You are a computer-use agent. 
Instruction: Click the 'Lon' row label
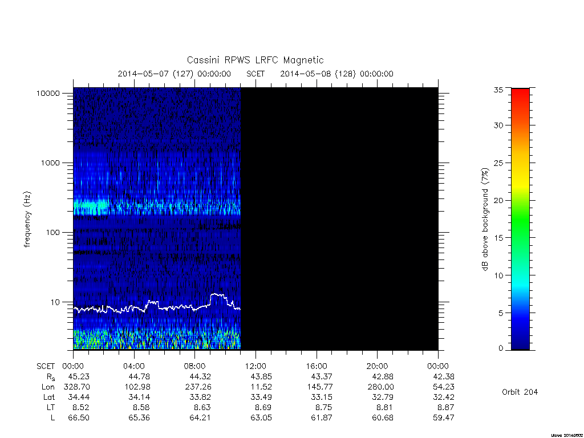[48, 387]
